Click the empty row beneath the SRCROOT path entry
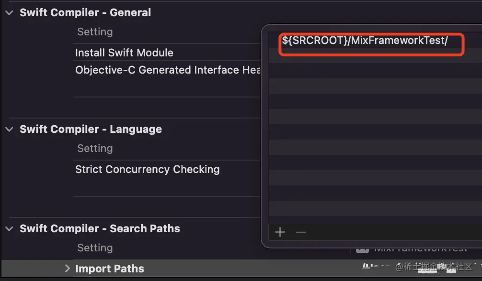Image resolution: width=482 pixels, height=281 pixels. (x=375, y=55)
